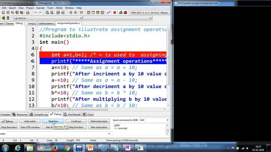This screenshot has height=152, width=271.
Task: Open the Search menu
Action: tap(12, 8)
